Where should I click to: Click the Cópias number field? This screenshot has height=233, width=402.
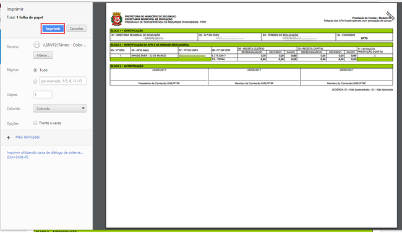coord(43,95)
